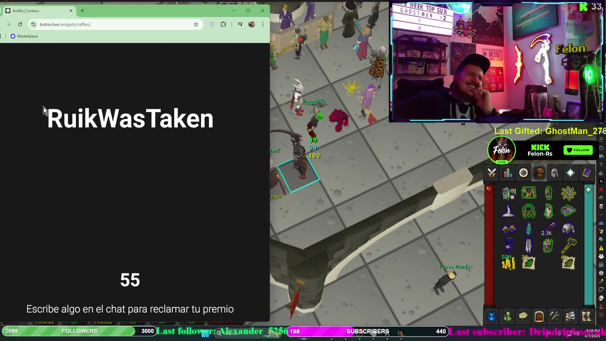Click the herb stack labeled 61

(x=568, y=262)
